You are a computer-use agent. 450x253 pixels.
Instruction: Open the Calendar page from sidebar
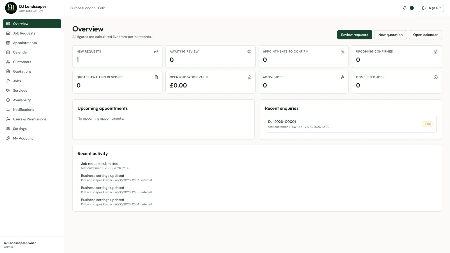(32, 52)
